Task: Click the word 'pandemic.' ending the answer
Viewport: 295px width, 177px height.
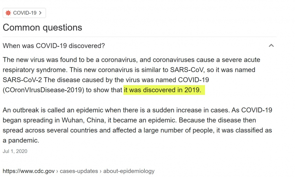Action: click(24, 140)
